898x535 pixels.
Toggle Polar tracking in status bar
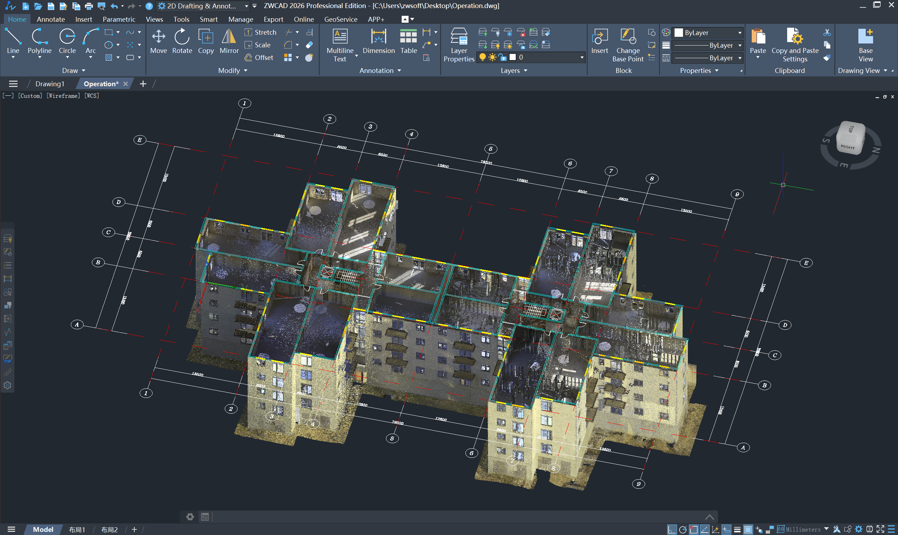(x=683, y=529)
